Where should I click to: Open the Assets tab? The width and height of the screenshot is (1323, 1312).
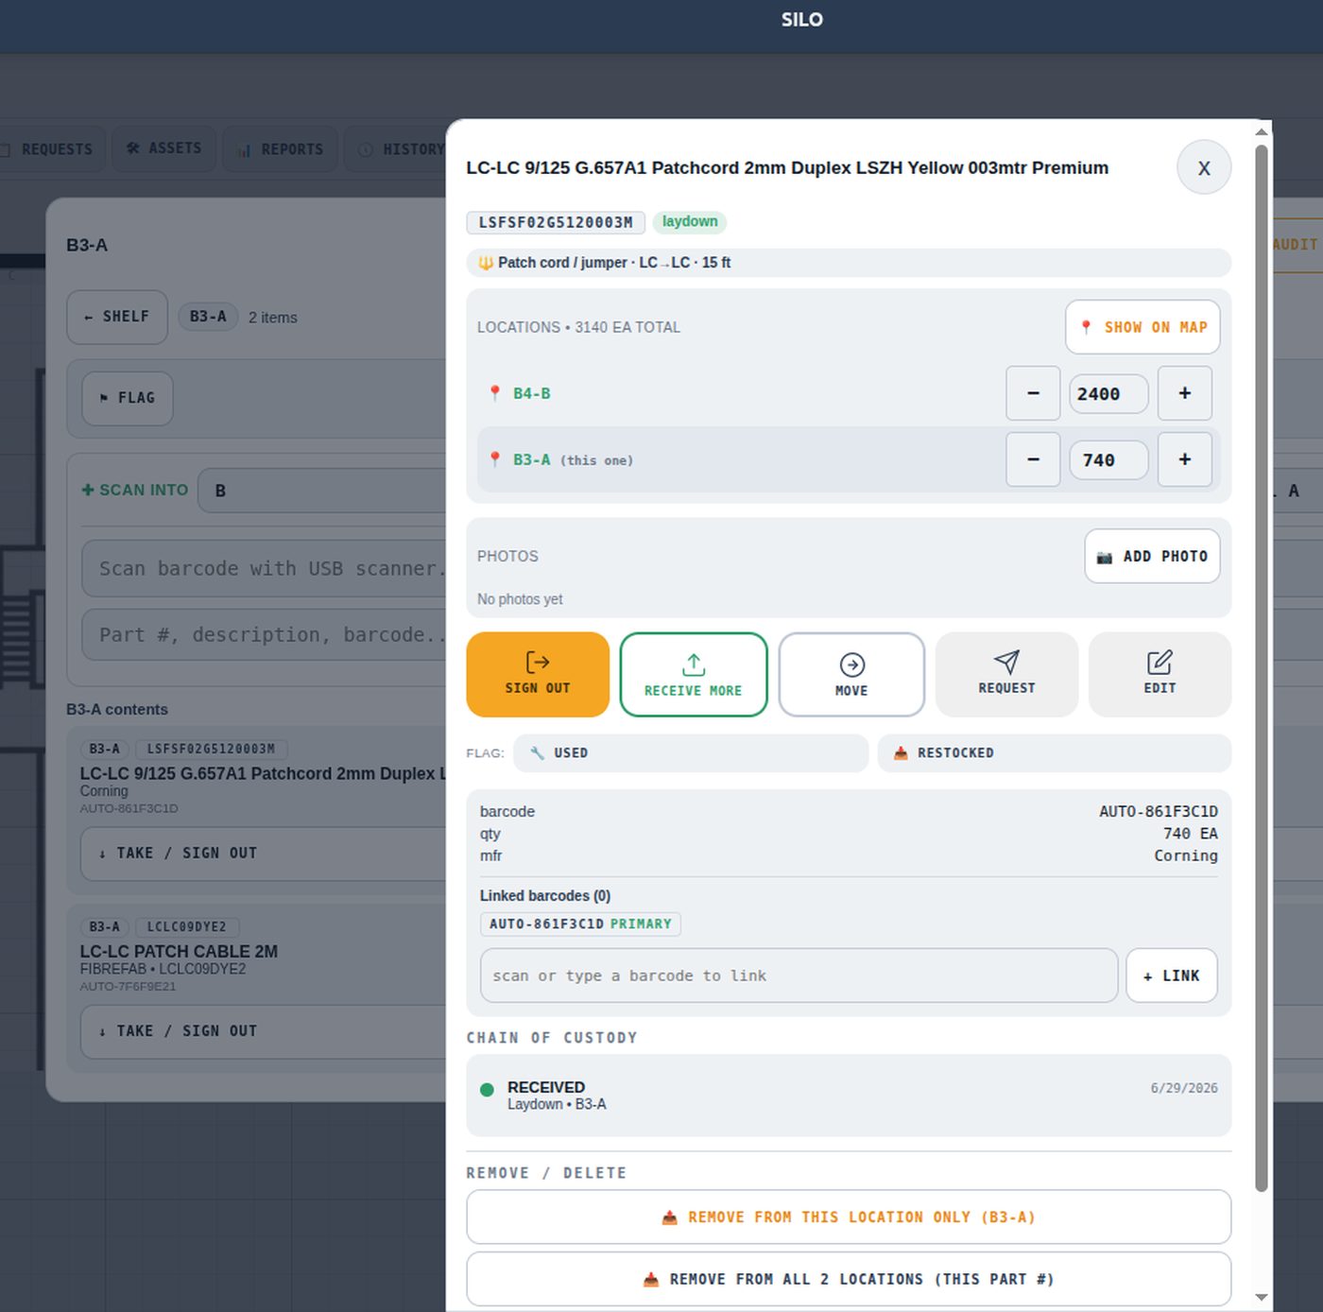[x=164, y=148]
